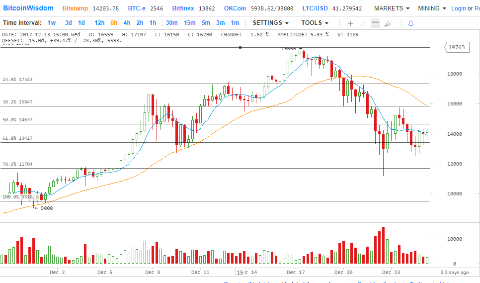Image resolution: width=480 pixels, height=283 pixels.
Task: Select the 1d time interval
Action: coord(81,23)
